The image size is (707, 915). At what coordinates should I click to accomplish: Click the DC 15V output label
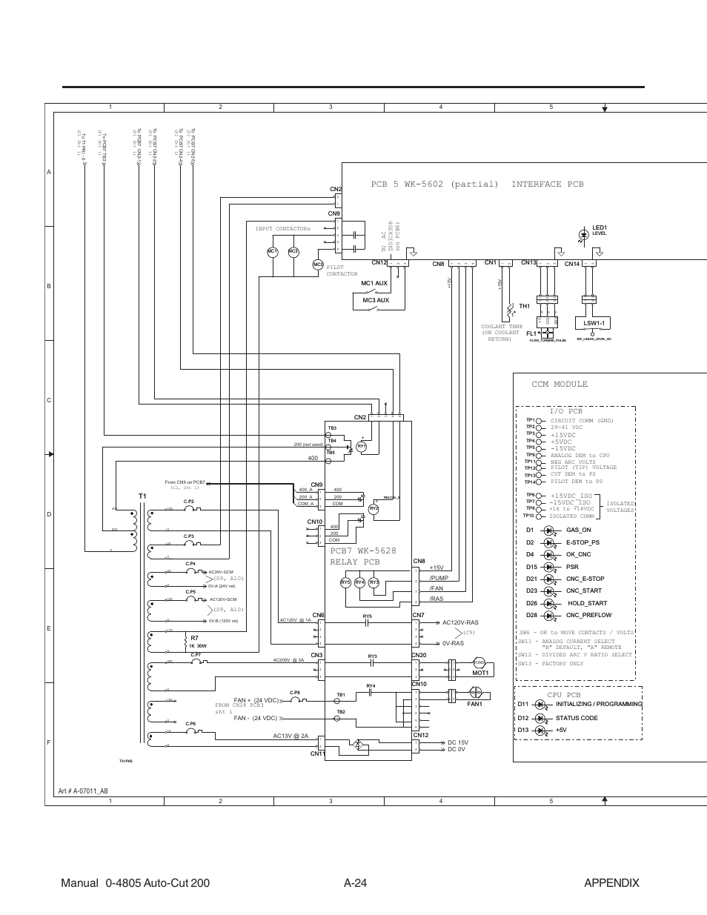tap(458, 742)
